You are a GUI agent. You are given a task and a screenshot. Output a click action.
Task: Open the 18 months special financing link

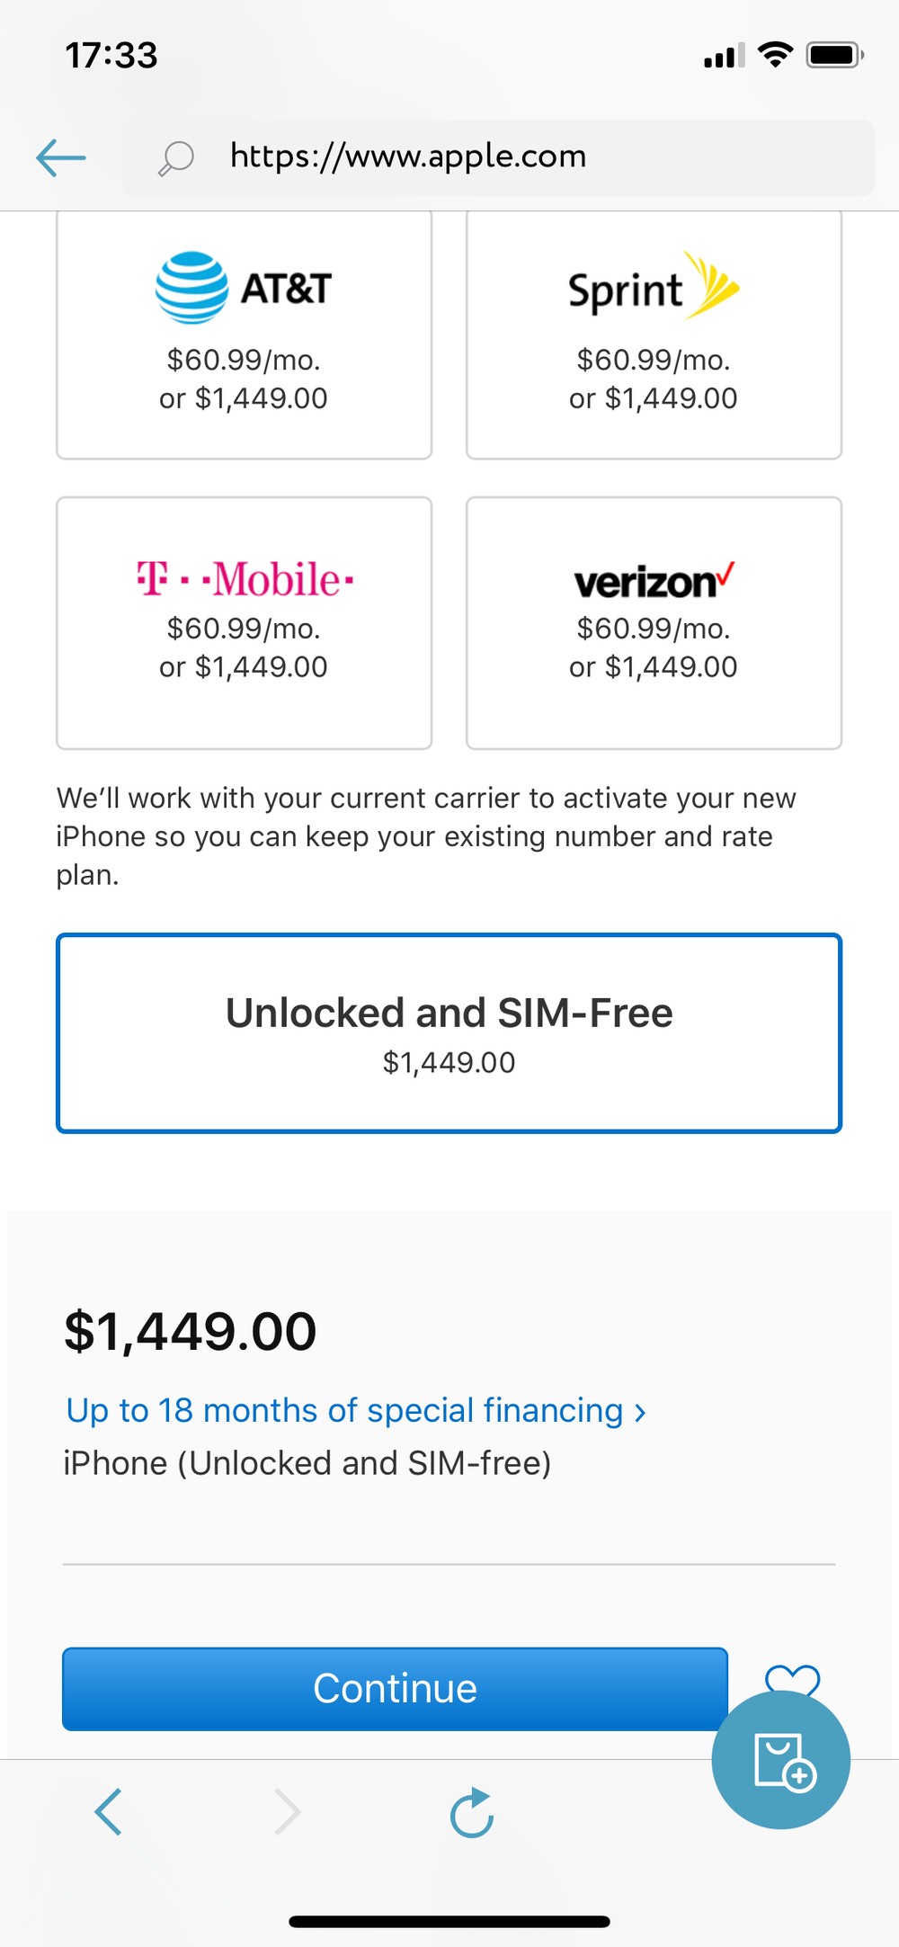tap(356, 1410)
